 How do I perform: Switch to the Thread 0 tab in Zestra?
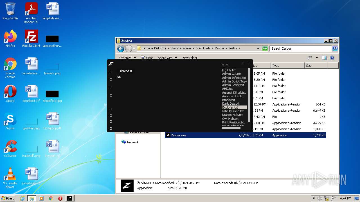click(125, 71)
